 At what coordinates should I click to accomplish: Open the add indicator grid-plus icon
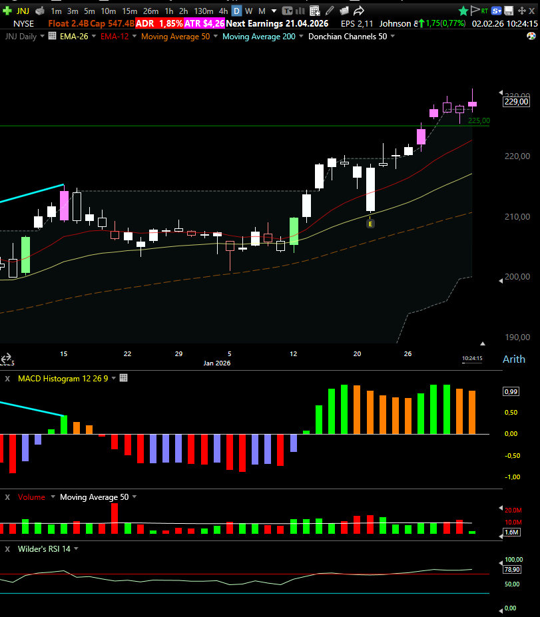click(x=314, y=11)
